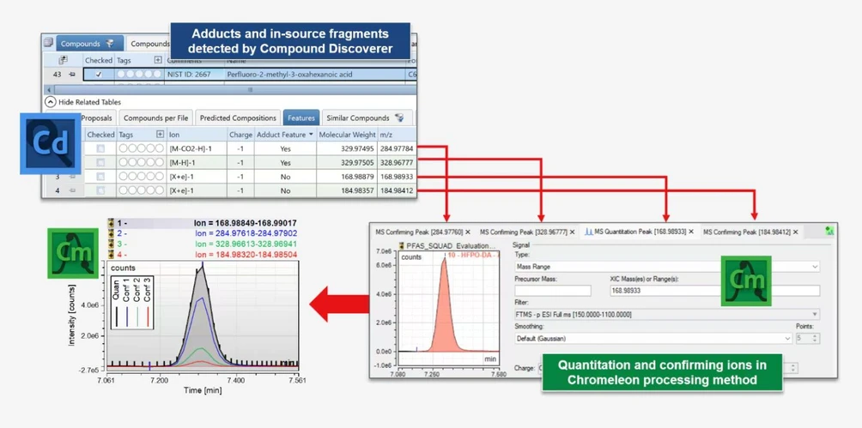
Task: Open the Filter FTMS - p ESI dropdown
Action: [815, 315]
